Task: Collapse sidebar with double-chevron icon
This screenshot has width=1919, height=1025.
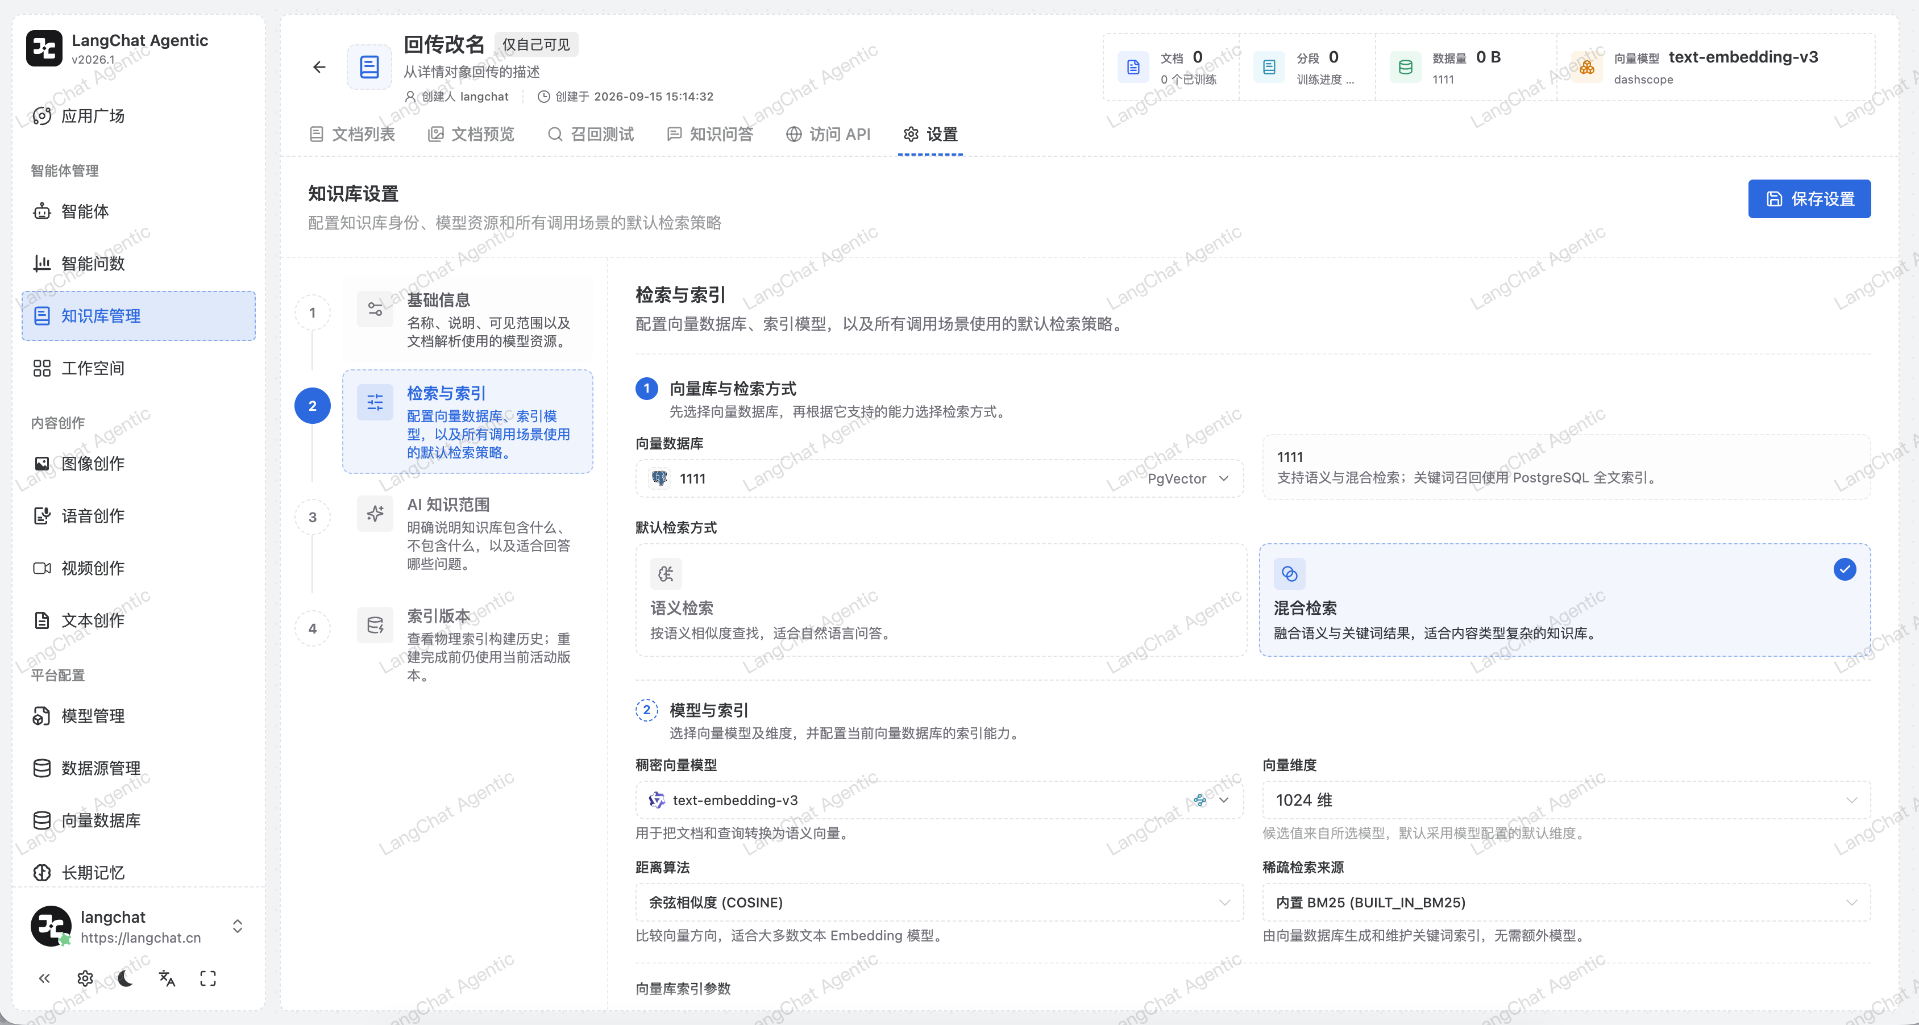Action: click(44, 978)
